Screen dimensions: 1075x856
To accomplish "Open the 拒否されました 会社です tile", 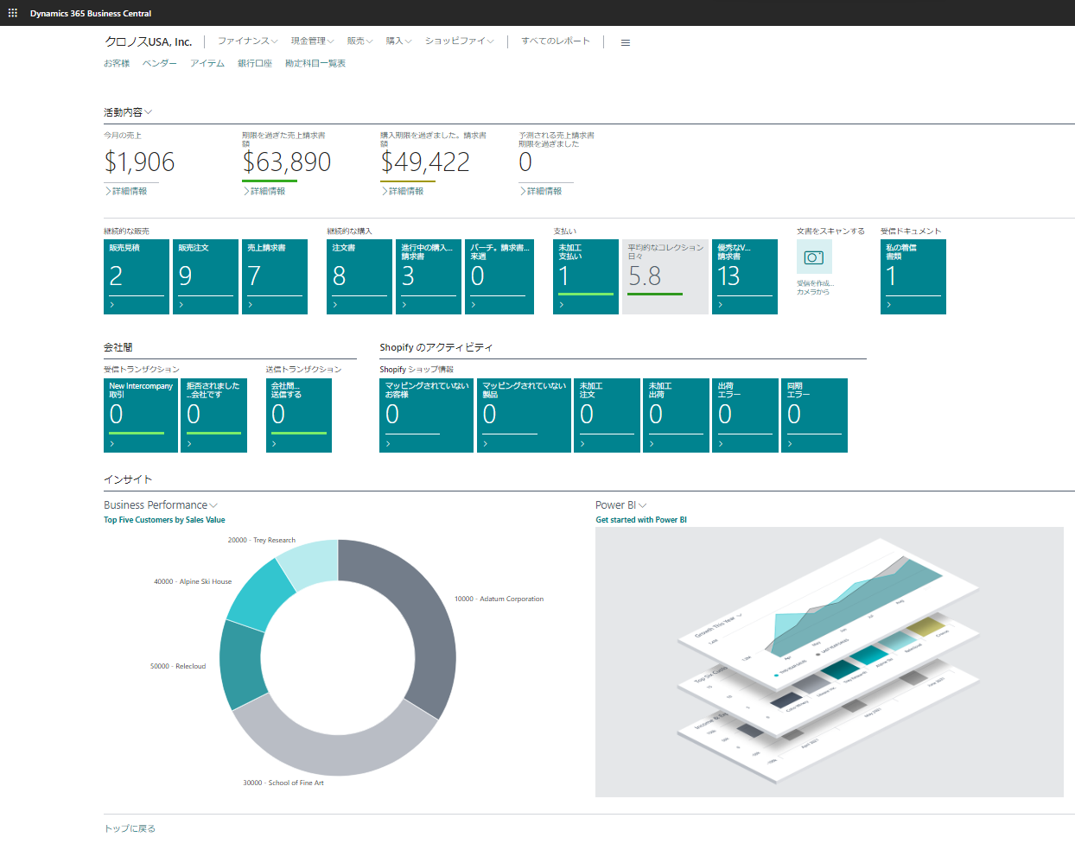I will (214, 415).
